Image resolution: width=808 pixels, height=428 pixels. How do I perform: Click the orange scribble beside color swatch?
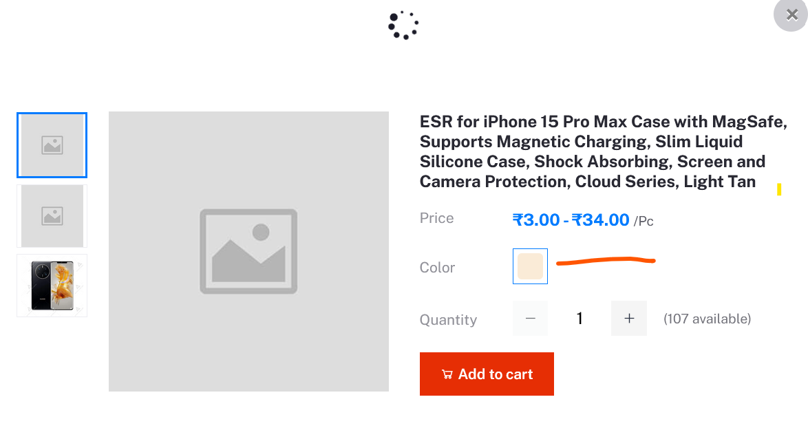click(x=605, y=261)
